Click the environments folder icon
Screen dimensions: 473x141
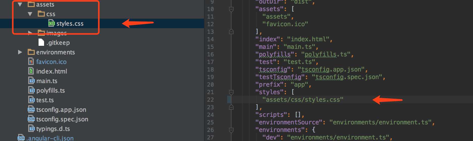click(31, 52)
